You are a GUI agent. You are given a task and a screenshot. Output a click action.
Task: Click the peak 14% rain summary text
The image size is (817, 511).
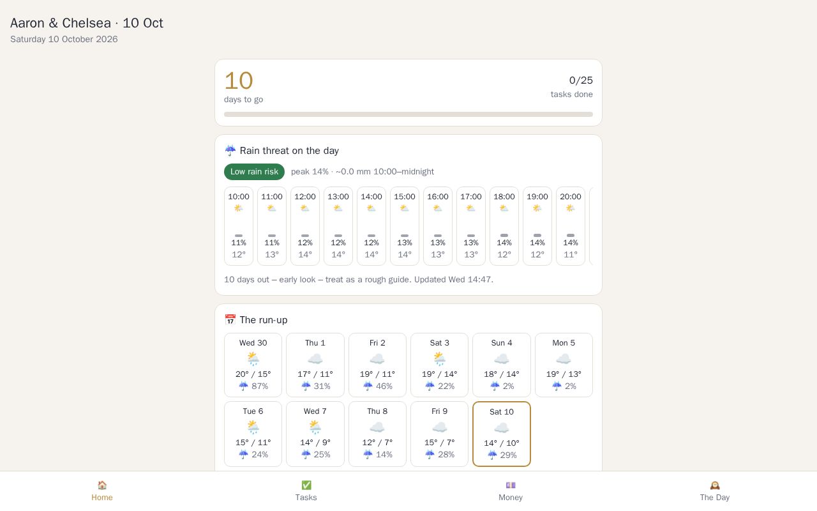[363, 172]
